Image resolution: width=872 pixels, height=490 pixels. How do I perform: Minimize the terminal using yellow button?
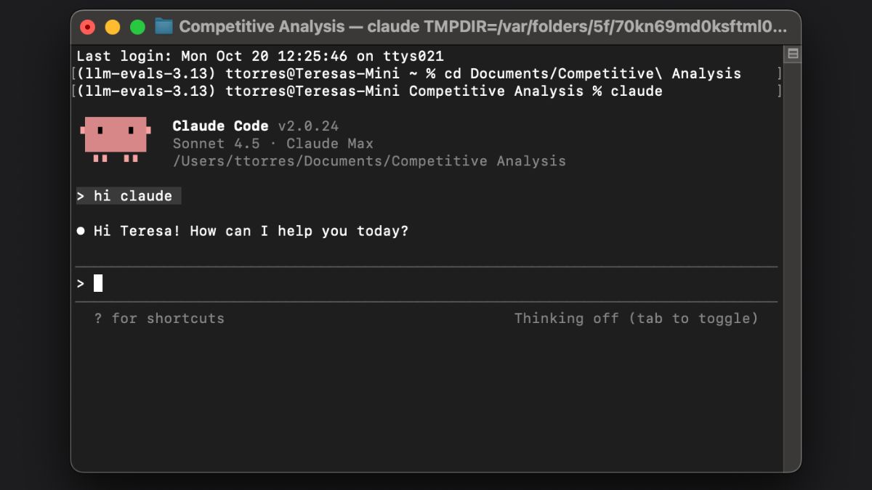pos(113,28)
